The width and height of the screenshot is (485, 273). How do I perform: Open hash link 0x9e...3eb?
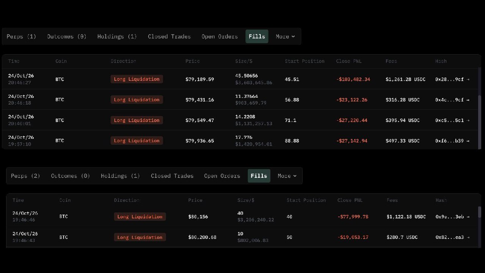tap(452, 217)
